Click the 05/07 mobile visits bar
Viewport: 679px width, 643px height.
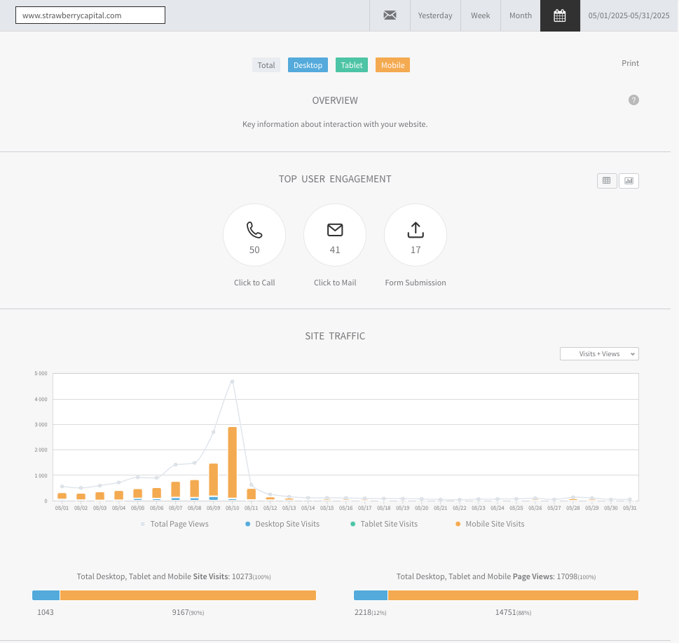175,489
